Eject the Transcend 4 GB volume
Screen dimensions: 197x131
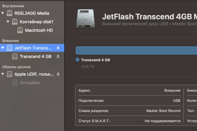point(58,56)
